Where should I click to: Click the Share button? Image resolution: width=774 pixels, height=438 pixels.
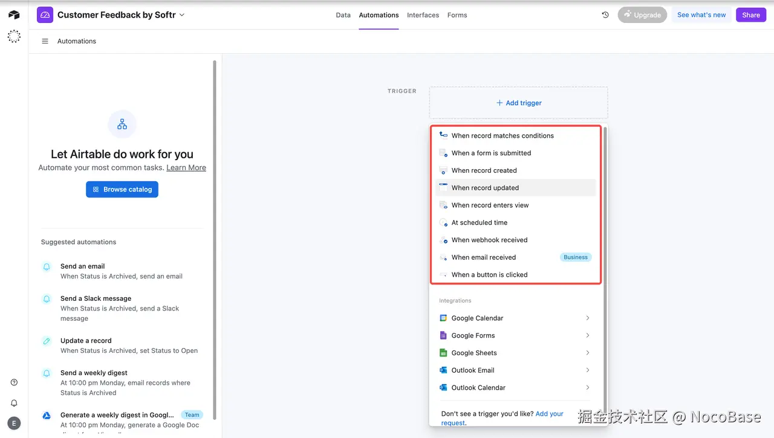(751, 15)
